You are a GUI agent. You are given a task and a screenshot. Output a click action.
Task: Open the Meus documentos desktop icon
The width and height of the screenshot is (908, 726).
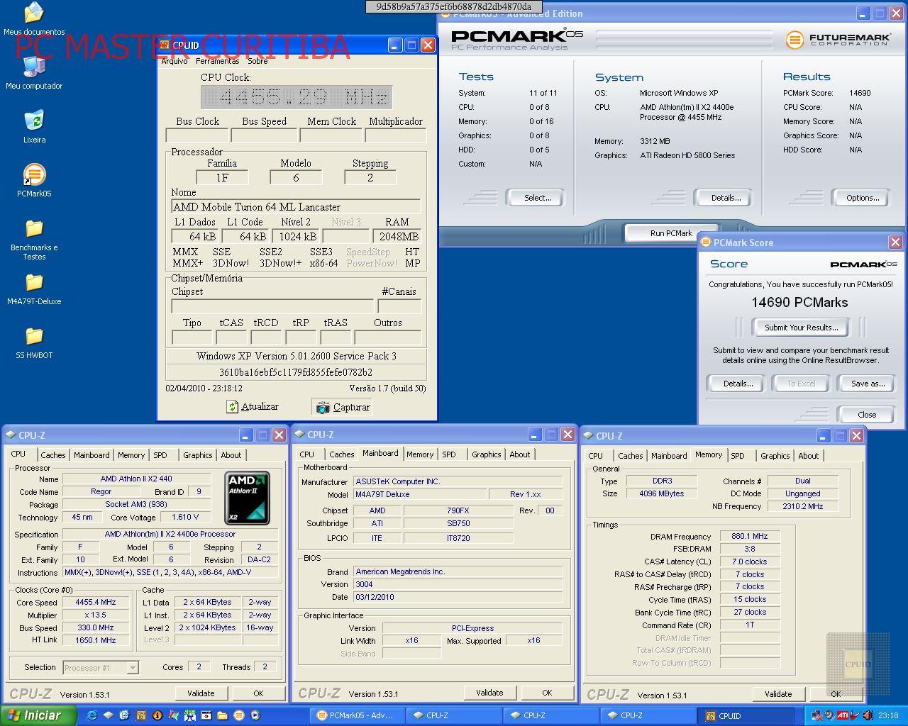click(34, 13)
